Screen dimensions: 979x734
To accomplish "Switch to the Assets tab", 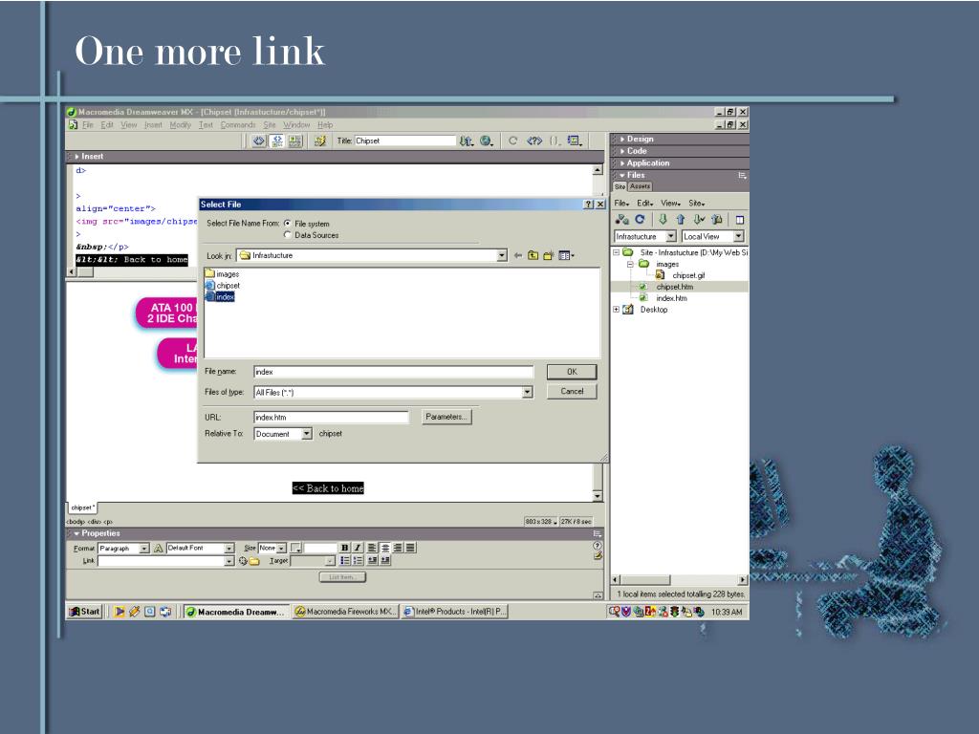I will [640, 186].
